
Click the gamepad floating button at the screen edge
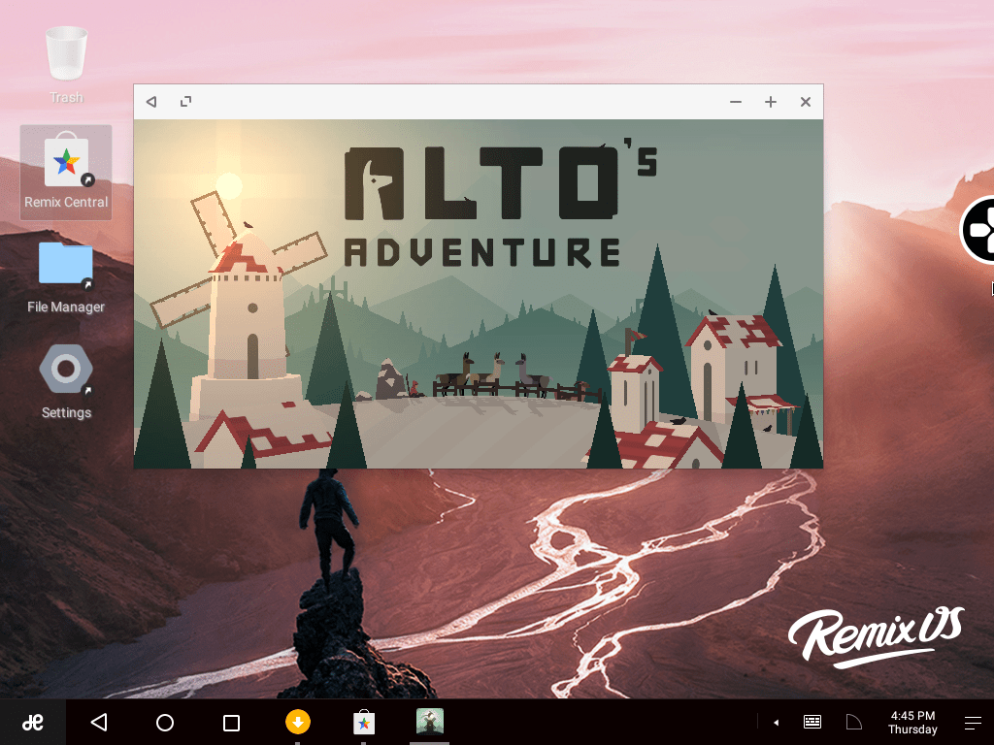point(977,230)
